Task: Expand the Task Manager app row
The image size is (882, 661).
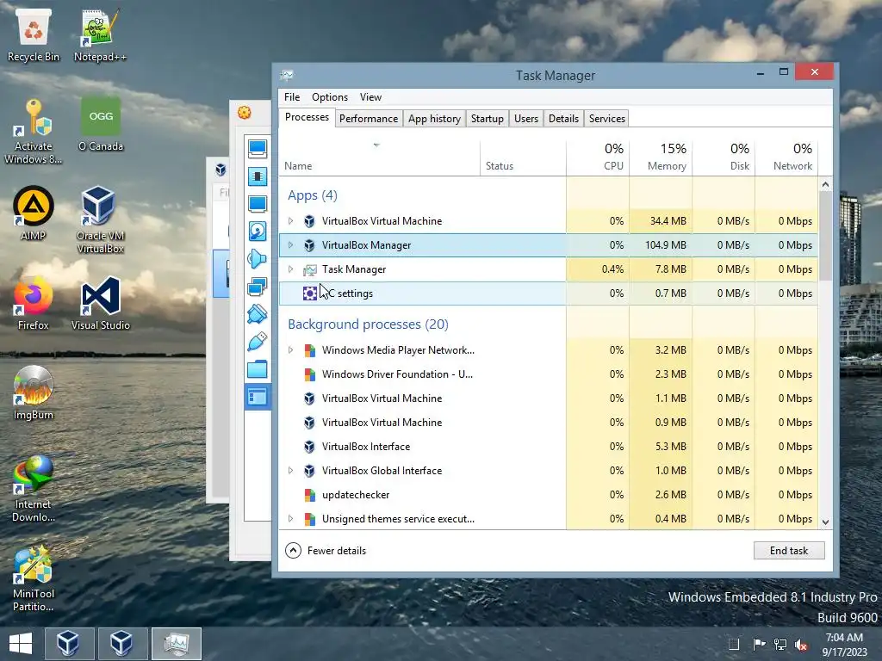Action: click(291, 269)
